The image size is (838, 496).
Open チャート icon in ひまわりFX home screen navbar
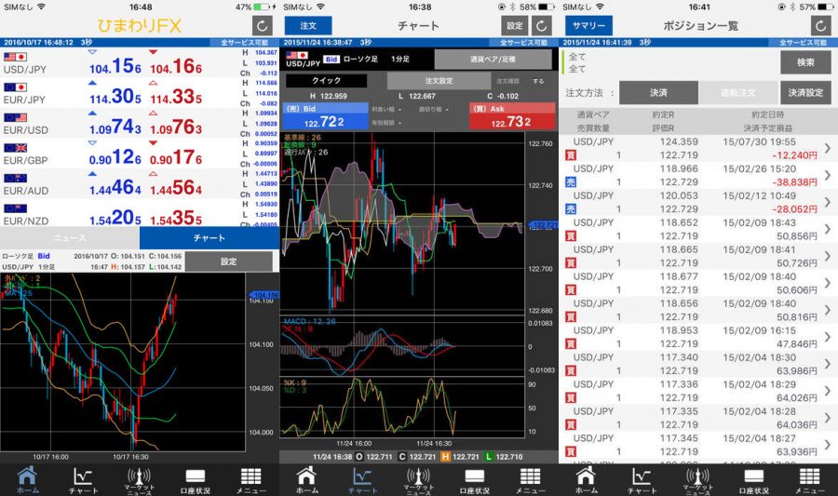coord(84,480)
